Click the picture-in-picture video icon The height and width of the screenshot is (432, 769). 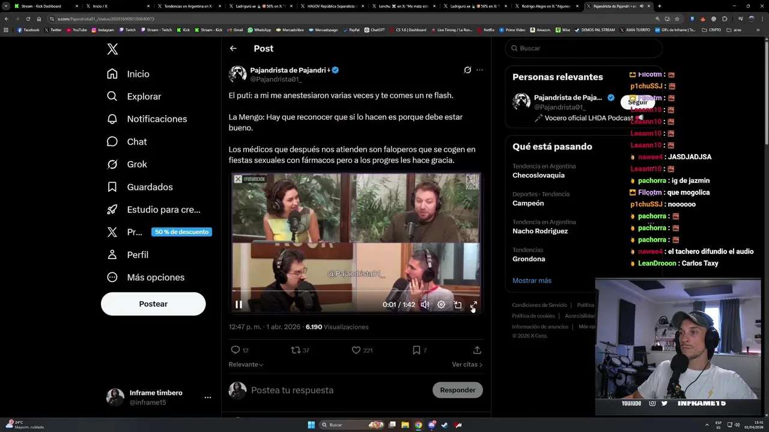click(x=457, y=305)
